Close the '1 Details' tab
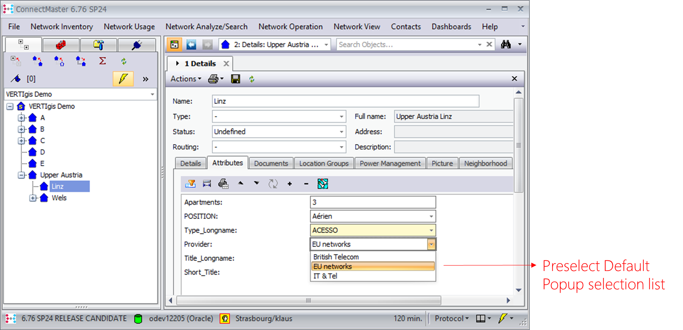 click(x=226, y=63)
